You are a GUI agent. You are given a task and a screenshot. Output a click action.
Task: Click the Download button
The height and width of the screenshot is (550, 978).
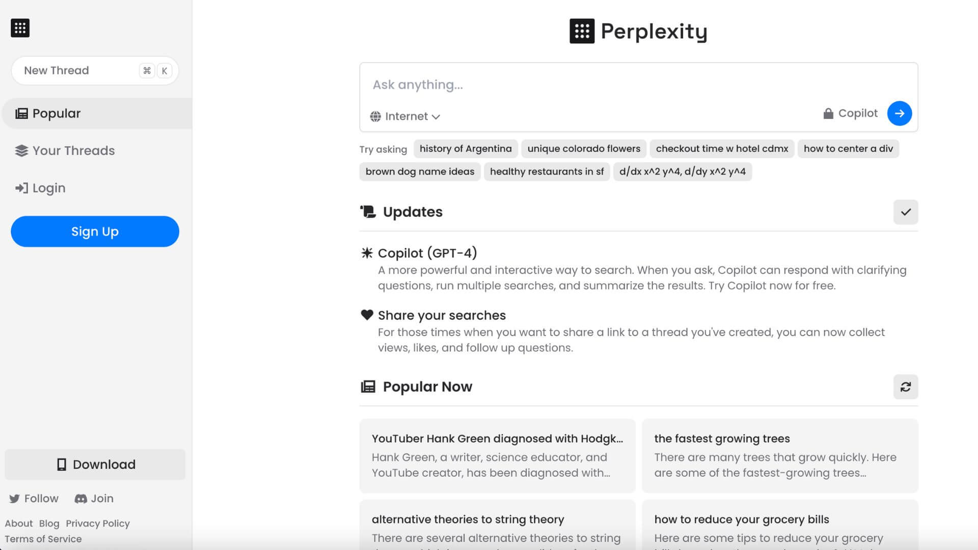point(95,464)
